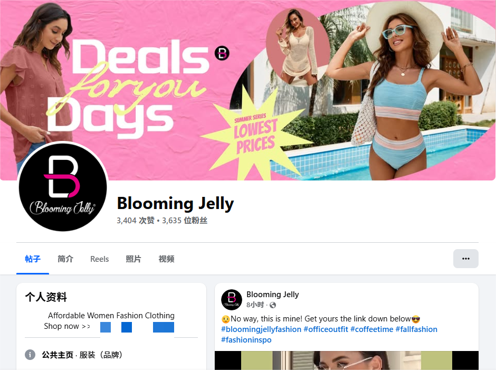The height and width of the screenshot is (370, 496).
Task: Click the info icon beside 公共主页
Action: coord(30,355)
